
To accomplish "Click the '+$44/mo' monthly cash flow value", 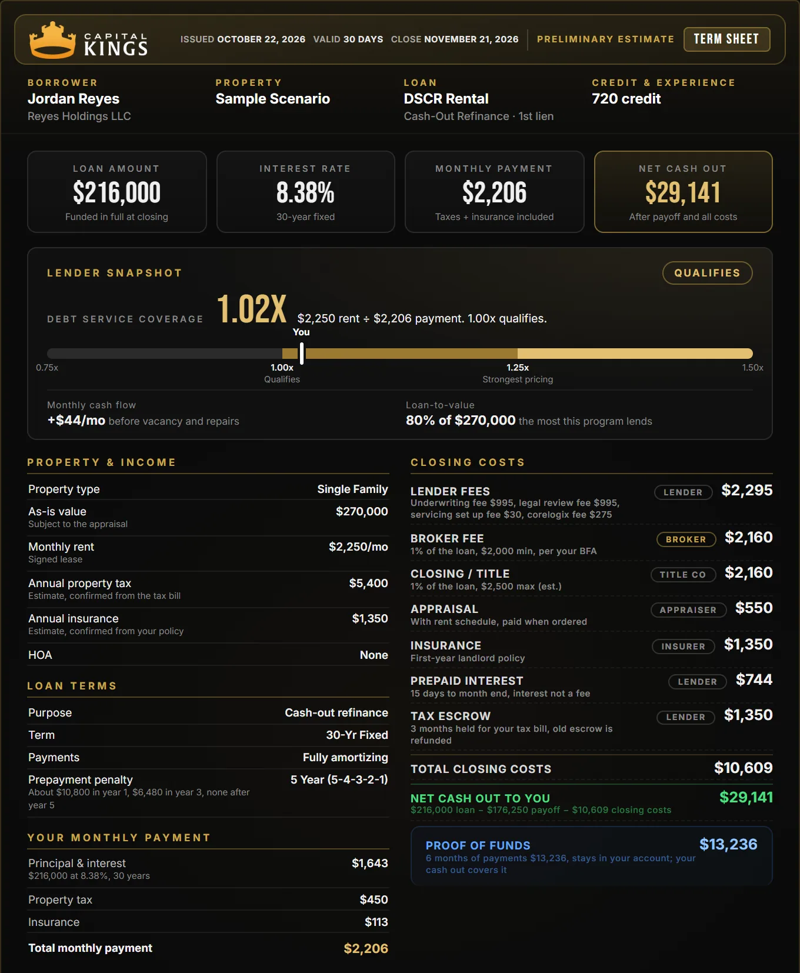I will click(76, 421).
